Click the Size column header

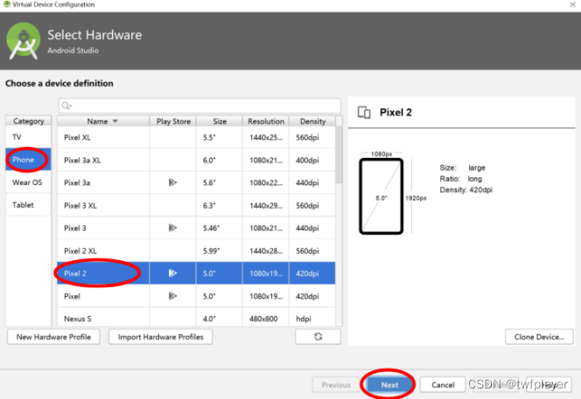pos(220,121)
